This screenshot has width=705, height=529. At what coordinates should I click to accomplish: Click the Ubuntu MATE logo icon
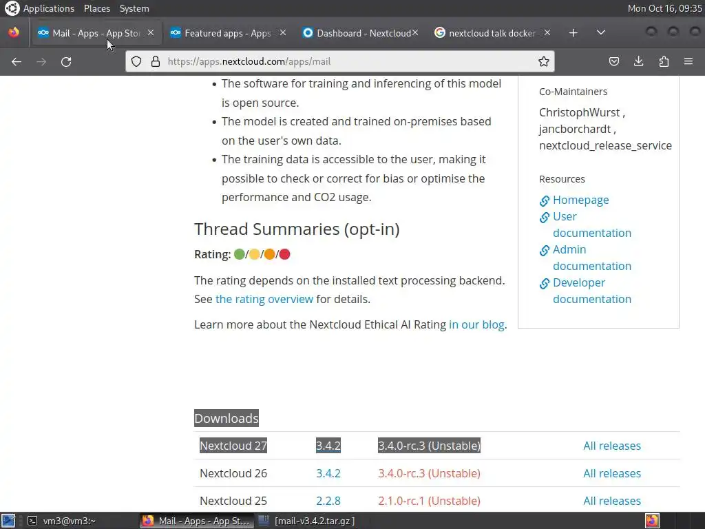coord(12,8)
